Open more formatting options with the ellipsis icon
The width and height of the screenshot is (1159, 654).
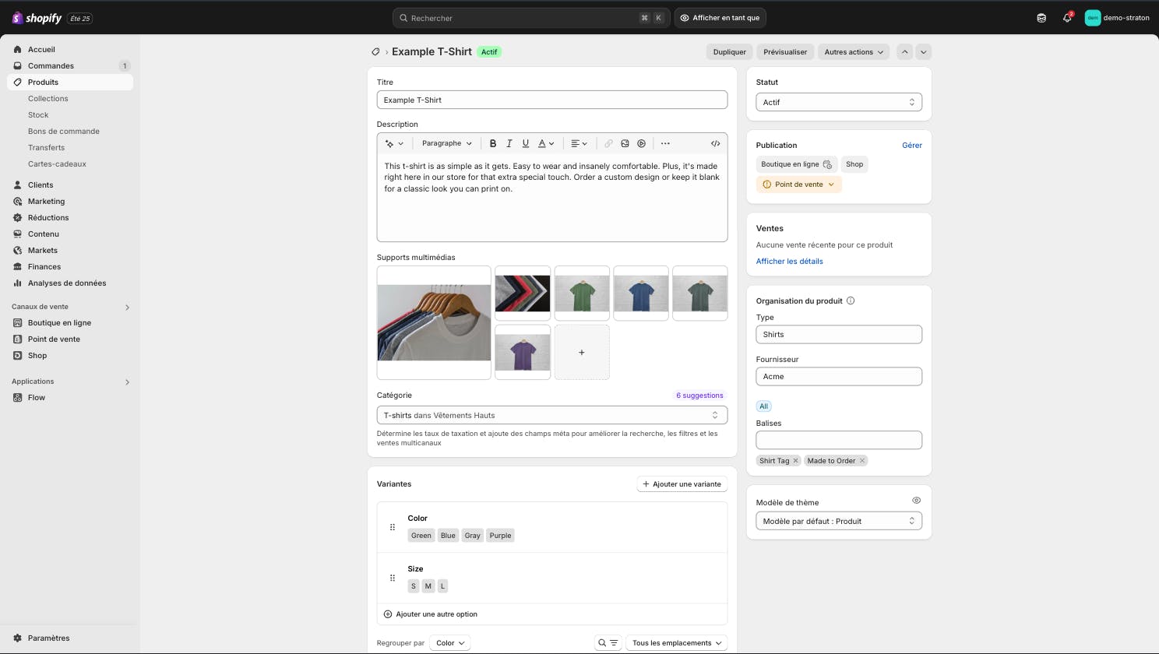click(x=665, y=143)
